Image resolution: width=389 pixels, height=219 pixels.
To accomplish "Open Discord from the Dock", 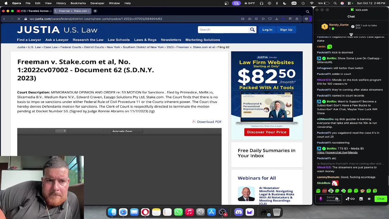I will tap(239, 212).
